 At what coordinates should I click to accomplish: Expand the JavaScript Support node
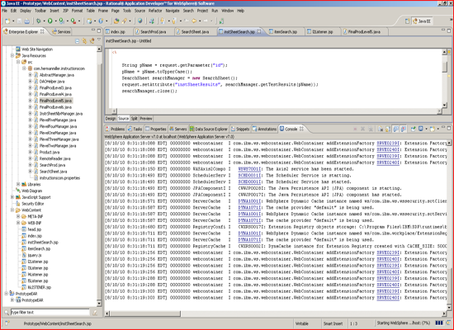[x=12, y=197]
